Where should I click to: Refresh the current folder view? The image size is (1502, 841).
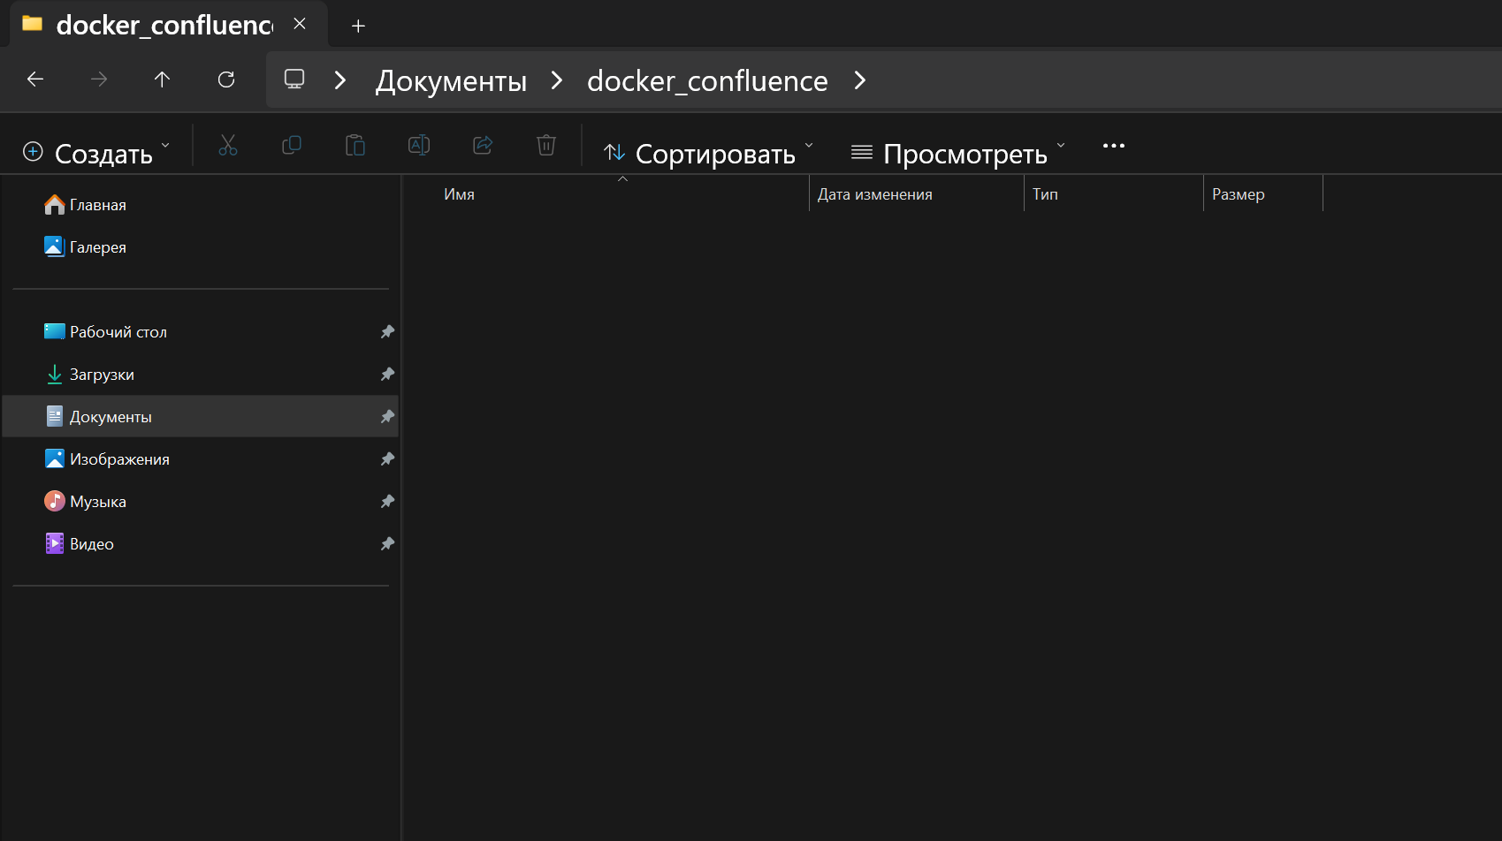[226, 80]
